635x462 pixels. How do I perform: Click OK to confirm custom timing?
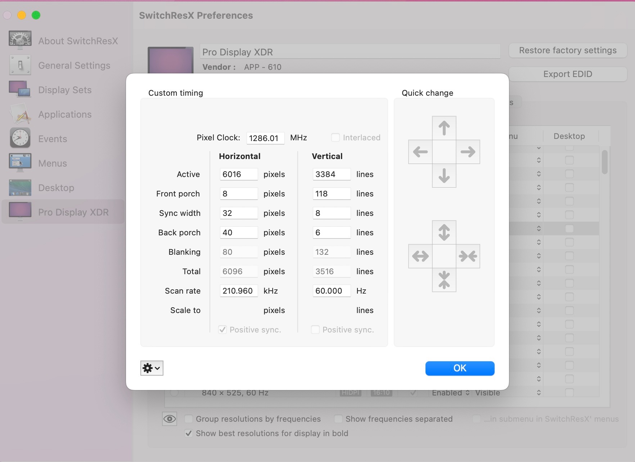pyautogui.click(x=460, y=368)
